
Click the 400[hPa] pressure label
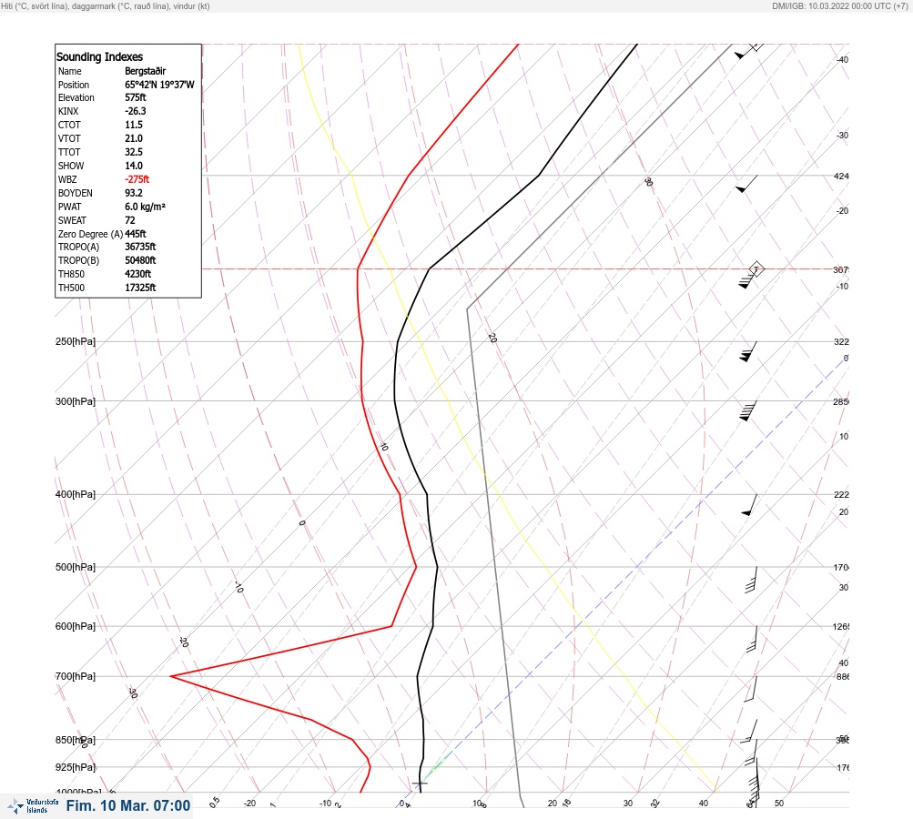(x=76, y=494)
